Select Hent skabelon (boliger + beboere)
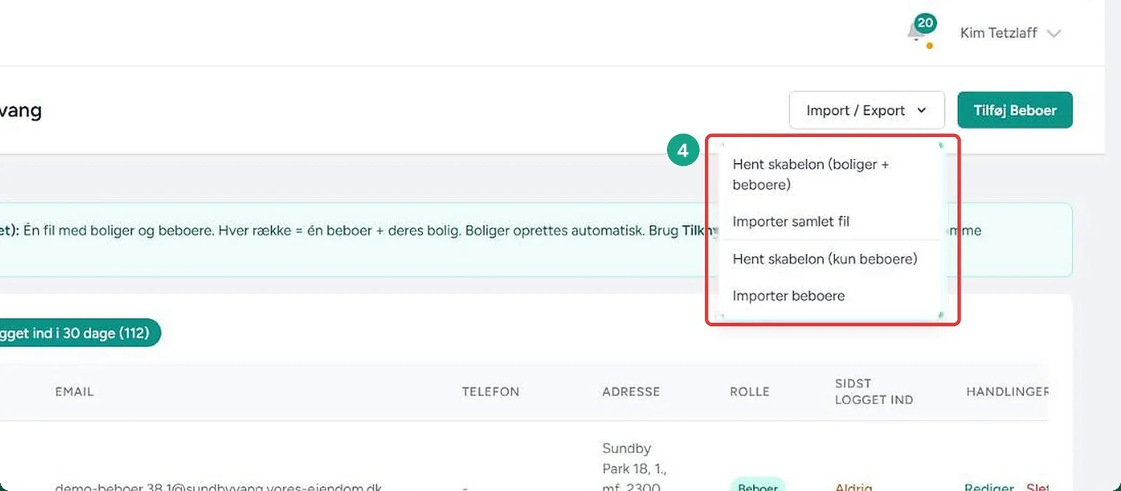The width and height of the screenshot is (1121, 491). 830,174
